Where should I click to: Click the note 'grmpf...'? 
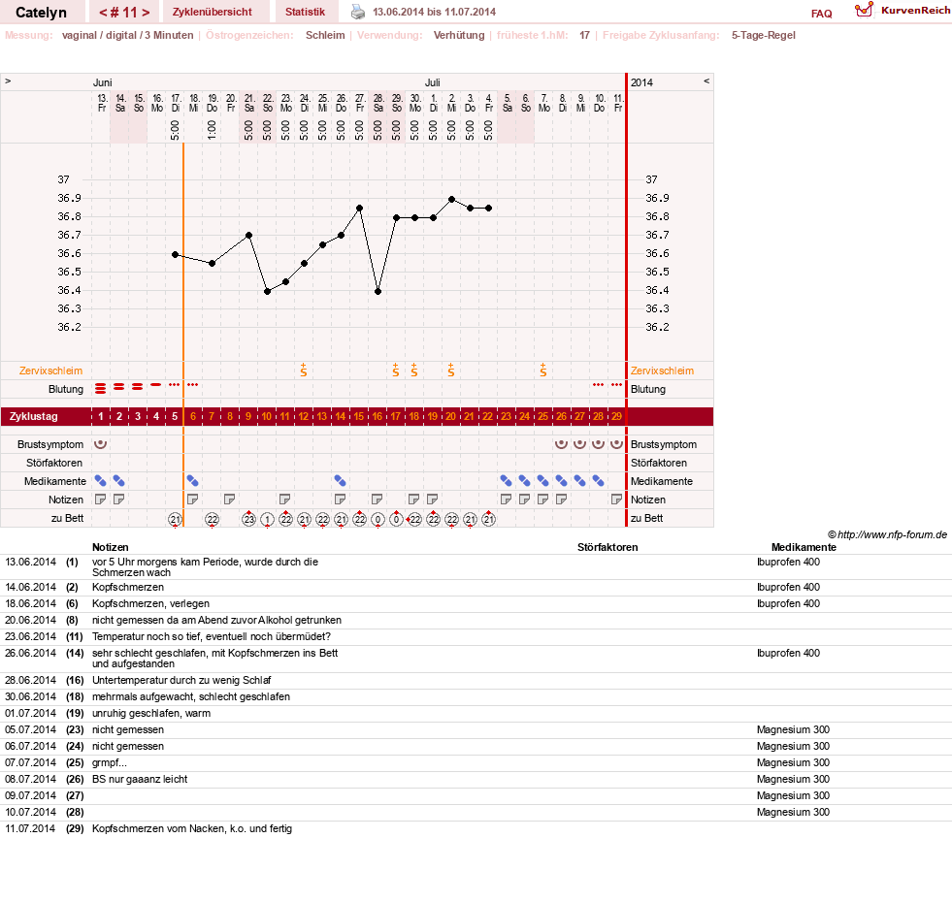tap(110, 762)
